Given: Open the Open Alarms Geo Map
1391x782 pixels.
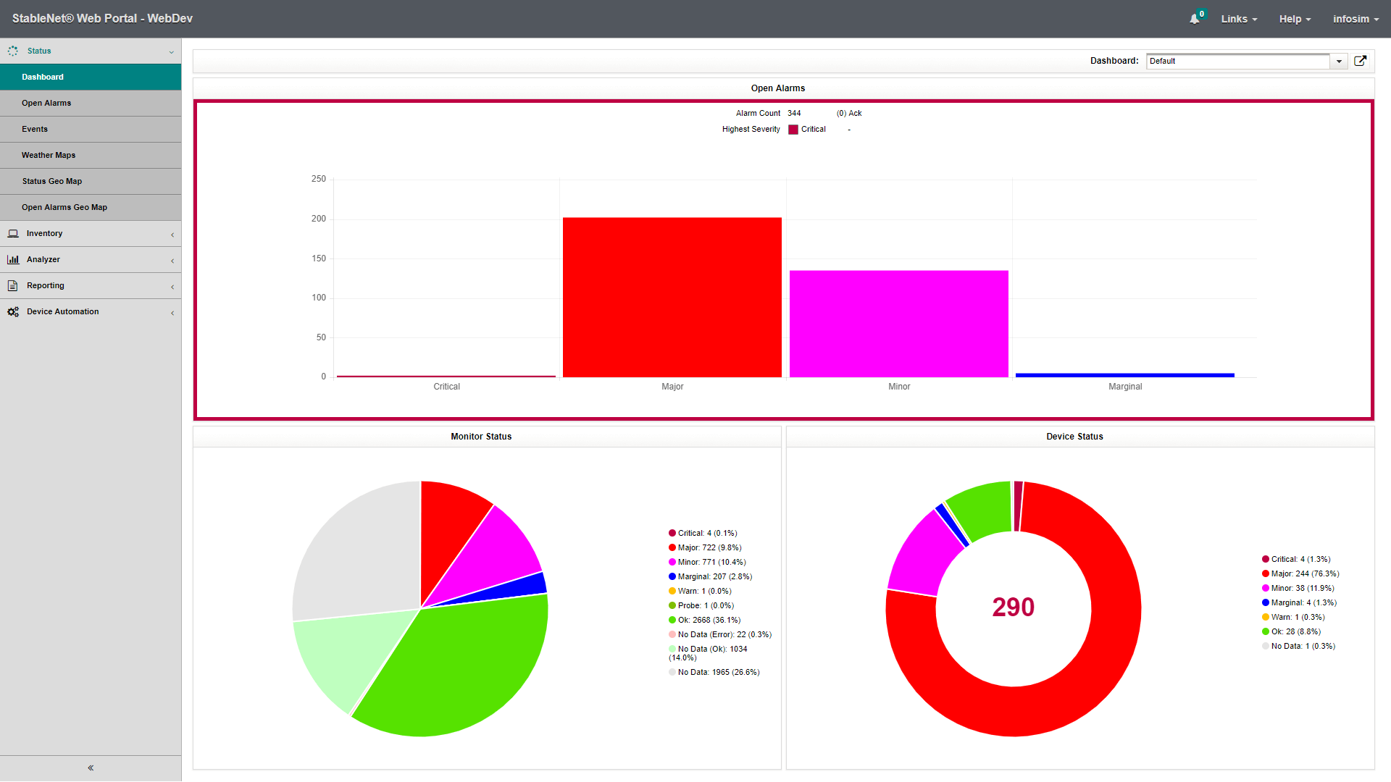Looking at the screenshot, I should click(x=91, y=207).
